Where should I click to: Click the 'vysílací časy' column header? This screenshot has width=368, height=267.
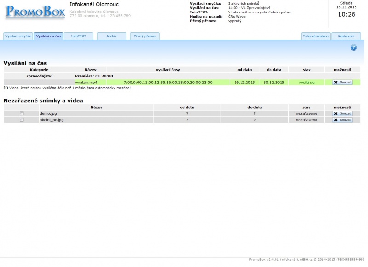pyautogui.click(x=168, y=70)
